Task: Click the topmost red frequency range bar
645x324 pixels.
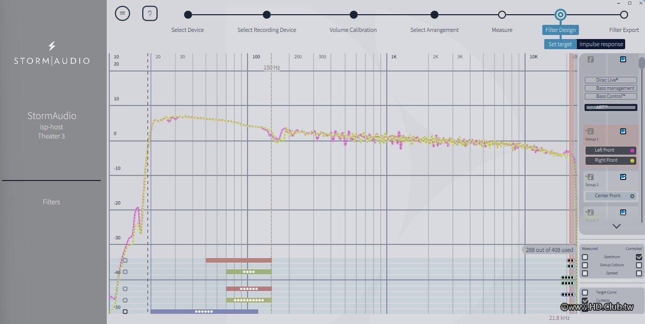Action: tap(239, 260)
